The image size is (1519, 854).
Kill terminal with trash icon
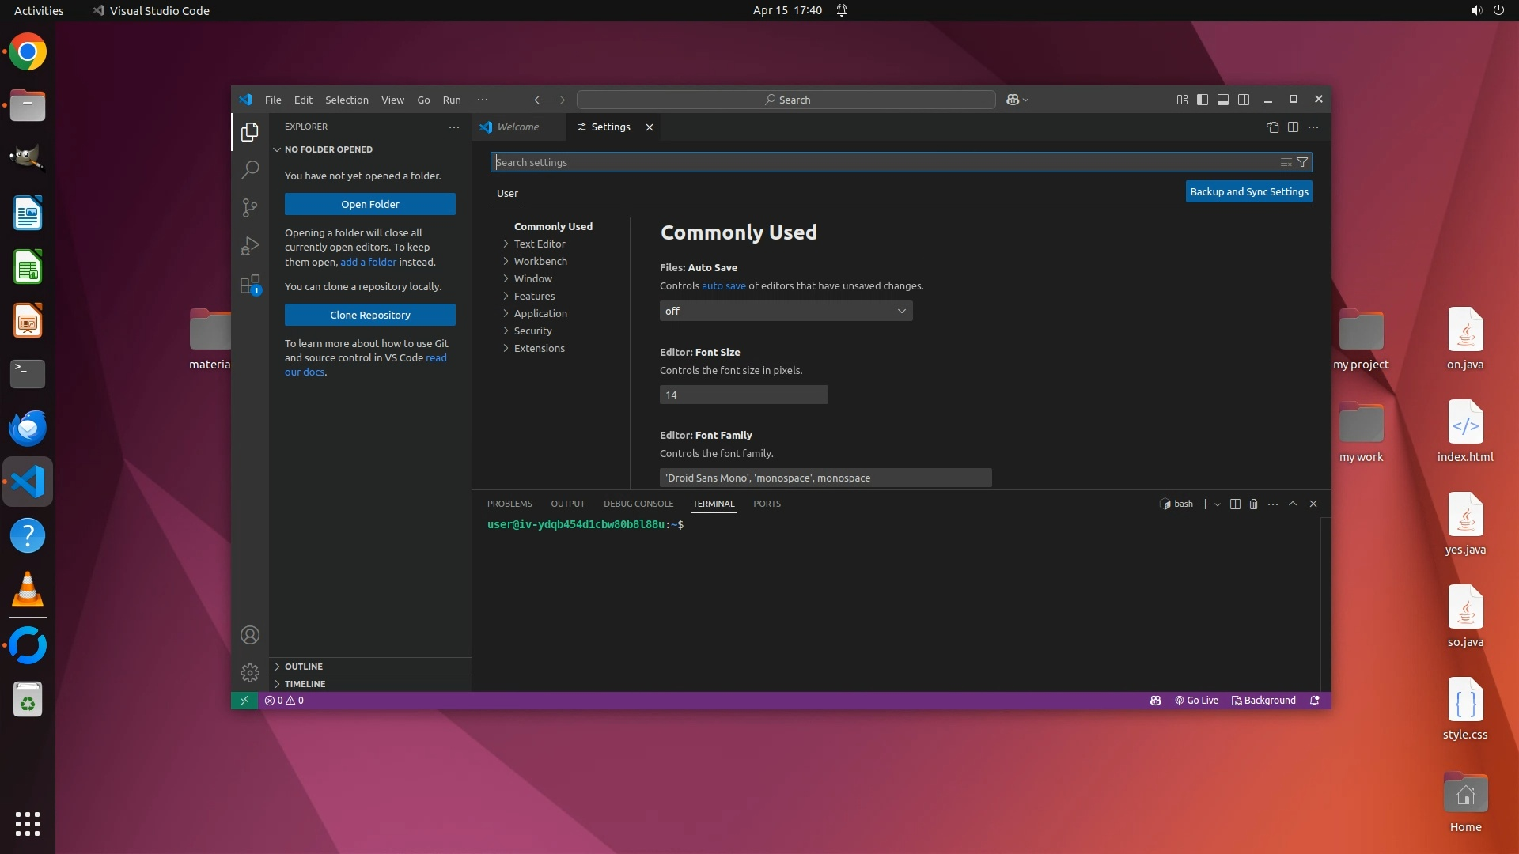[1253, 504]
